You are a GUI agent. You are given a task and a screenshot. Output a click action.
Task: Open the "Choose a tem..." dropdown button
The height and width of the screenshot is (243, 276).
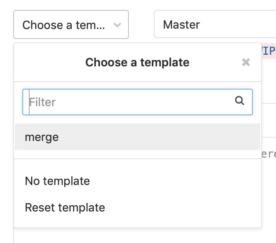[71, 25]
